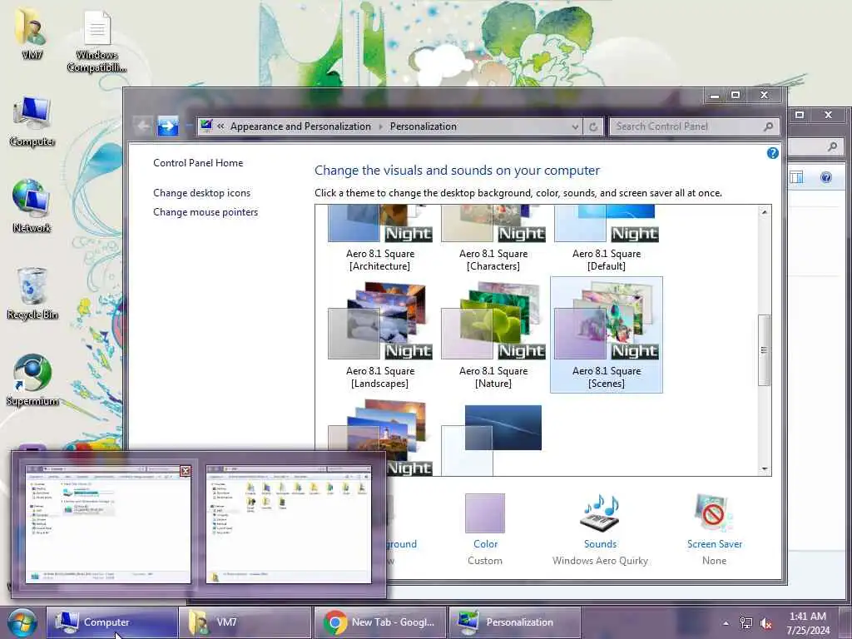Switch to VM7 taskbar button

point(246,622)
